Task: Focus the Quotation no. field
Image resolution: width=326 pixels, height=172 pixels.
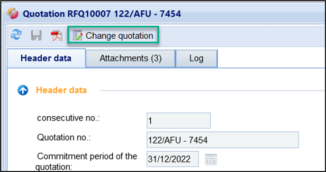Action: click(223, 140)
